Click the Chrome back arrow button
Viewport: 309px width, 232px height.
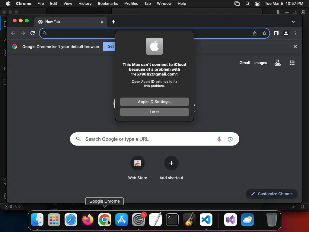click(x=13, y=33)
